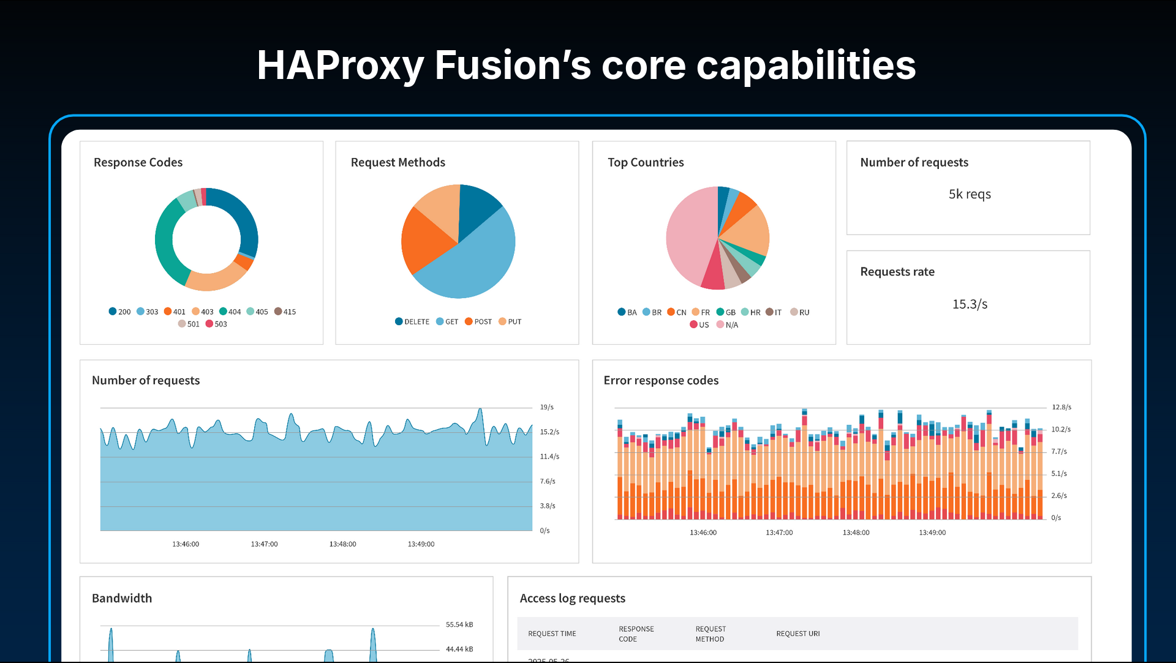The image size is (1176, 663).
Task: Toggle the 503 response code legend swatch
Action: click(x=209, y=324)
